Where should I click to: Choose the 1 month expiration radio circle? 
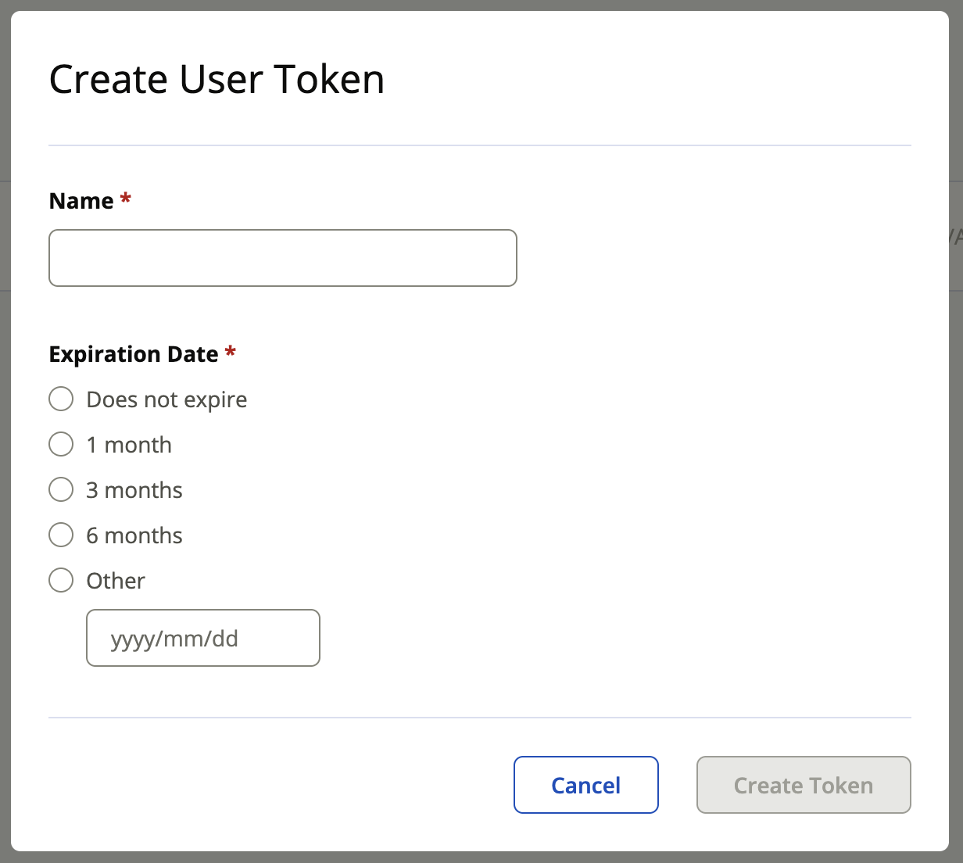point(61,444)
